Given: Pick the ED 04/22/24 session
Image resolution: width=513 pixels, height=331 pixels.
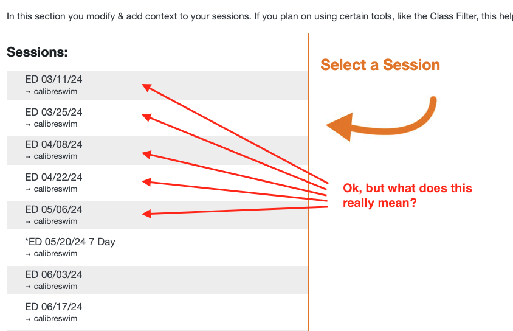Looking at the screenshot, I should (x=53, y=177).
